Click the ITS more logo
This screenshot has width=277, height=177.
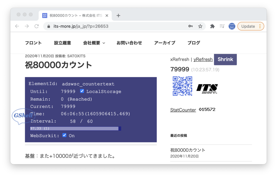pos(207,89)
